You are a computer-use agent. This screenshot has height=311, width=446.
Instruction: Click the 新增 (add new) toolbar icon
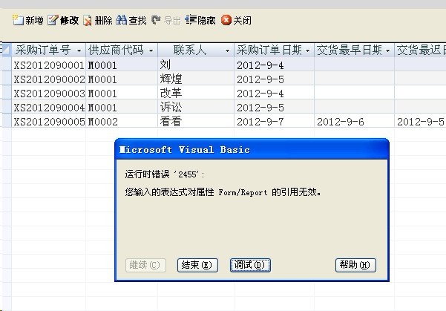click(18, 20)
